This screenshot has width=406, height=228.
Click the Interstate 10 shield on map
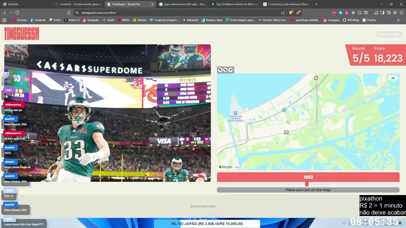tap(284, 110)
